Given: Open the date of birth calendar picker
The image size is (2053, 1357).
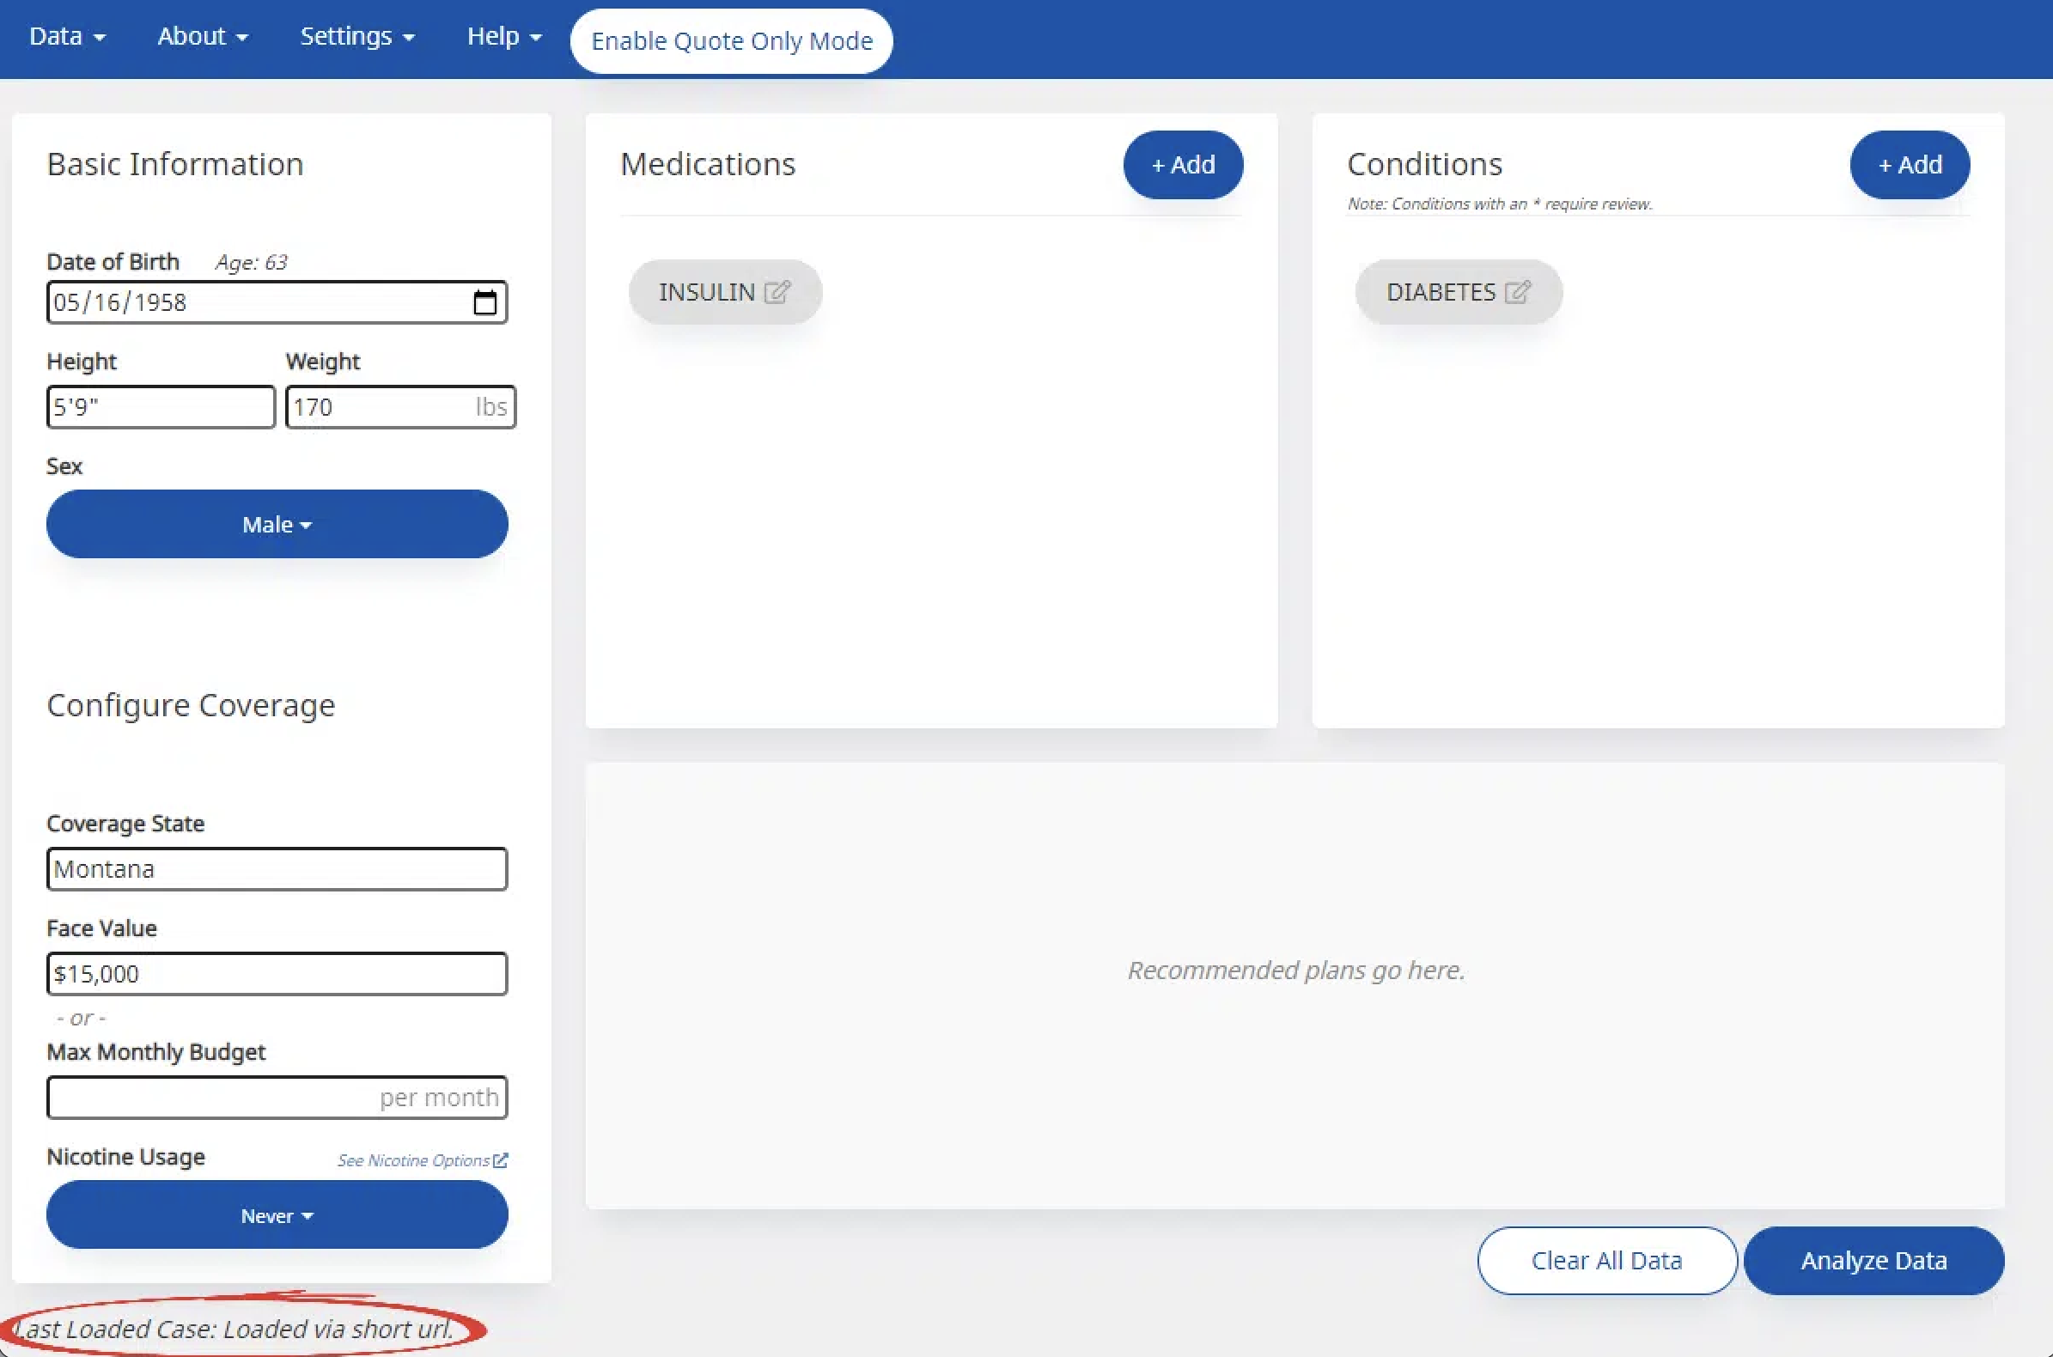Looking at the screenshot, I should click(484, 302).
